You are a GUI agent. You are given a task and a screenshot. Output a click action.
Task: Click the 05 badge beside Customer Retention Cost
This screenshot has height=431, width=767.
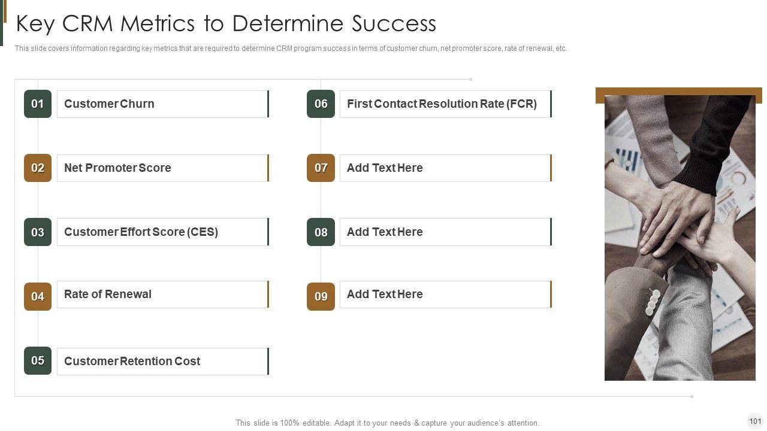38,361
